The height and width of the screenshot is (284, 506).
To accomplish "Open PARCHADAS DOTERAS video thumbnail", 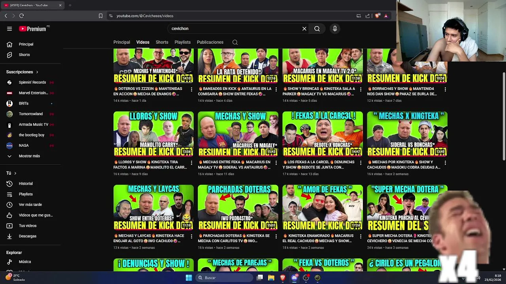I will (x=238, y=207).
